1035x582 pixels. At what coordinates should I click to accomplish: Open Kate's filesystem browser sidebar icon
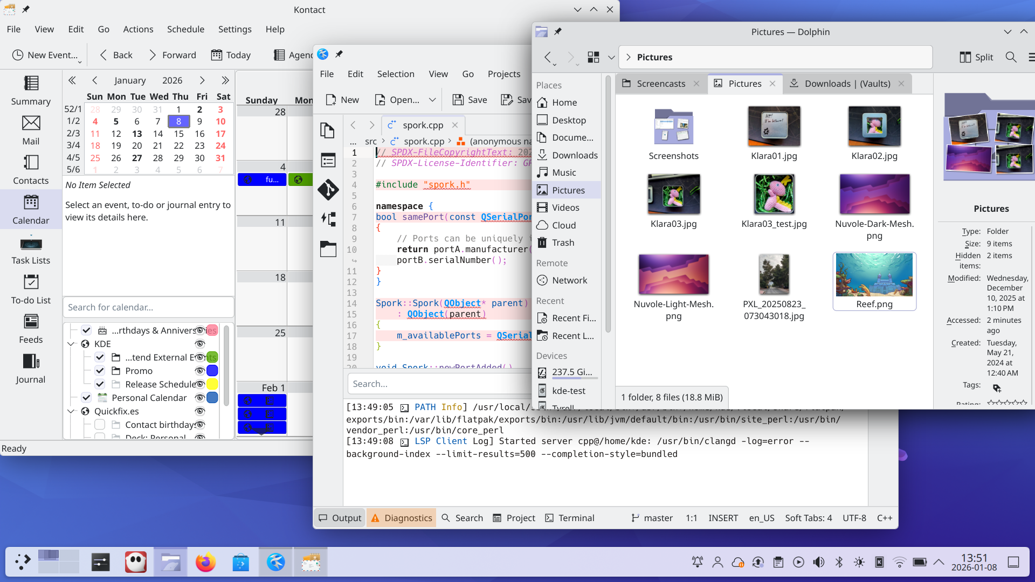pyautogui.click(x=328, y=249)
